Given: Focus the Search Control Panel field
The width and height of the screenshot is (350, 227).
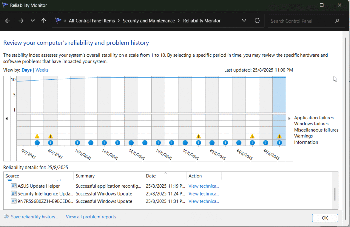Looking at the screenshot, I should (x=301, y=21).
